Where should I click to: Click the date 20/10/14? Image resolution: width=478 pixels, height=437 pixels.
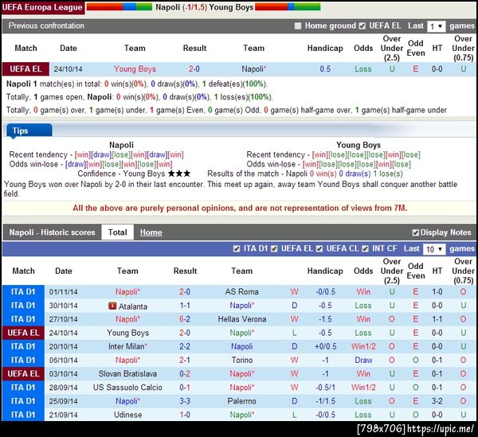pos(64,346)
